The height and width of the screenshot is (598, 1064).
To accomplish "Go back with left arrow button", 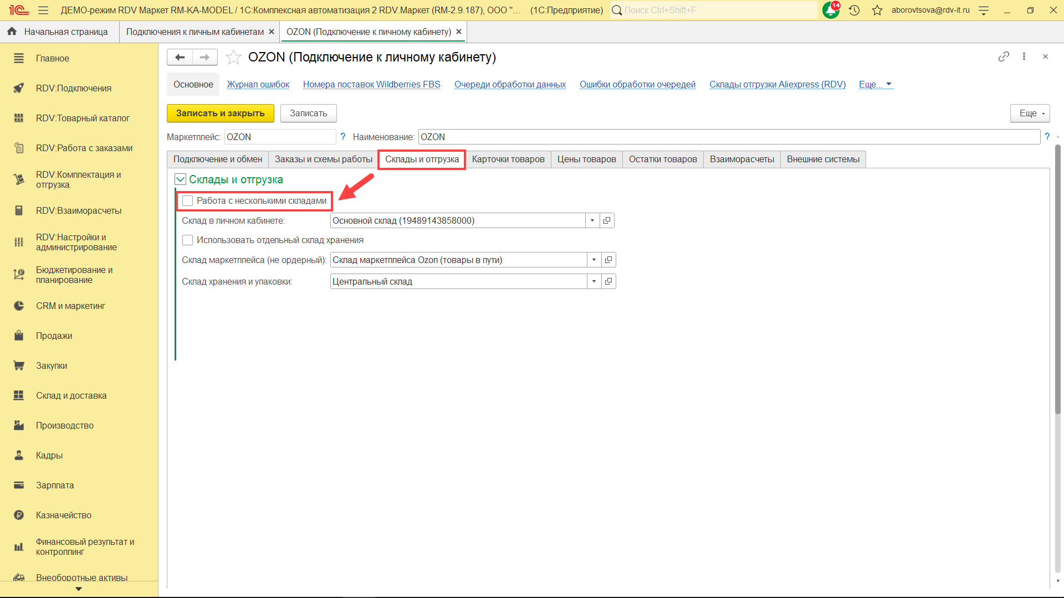I will [180, 57].
